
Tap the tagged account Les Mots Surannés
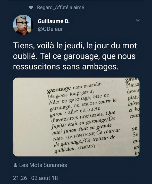[43, 165]
